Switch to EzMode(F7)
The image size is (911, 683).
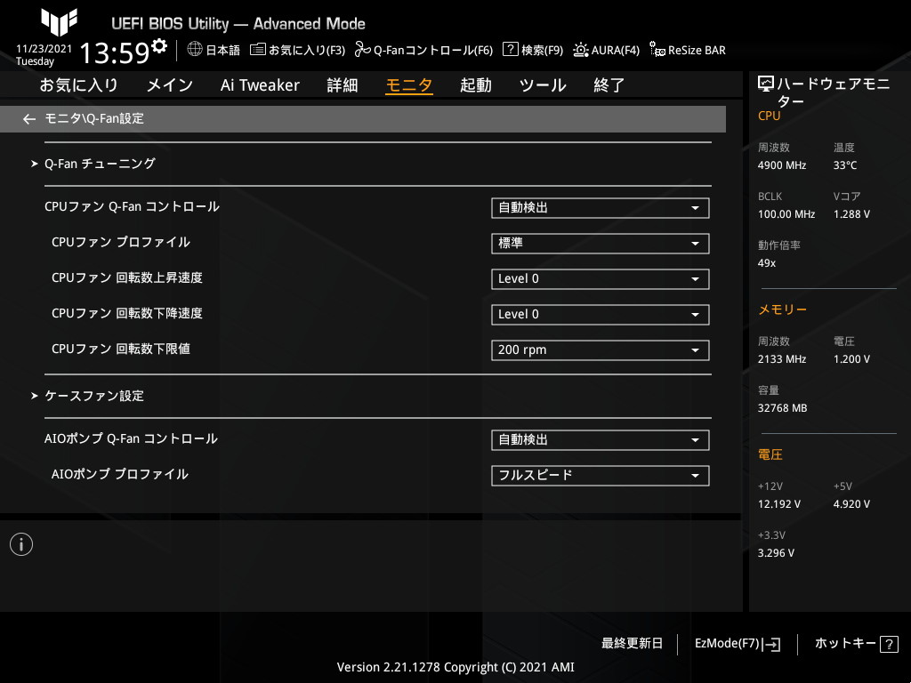point(727,644)
